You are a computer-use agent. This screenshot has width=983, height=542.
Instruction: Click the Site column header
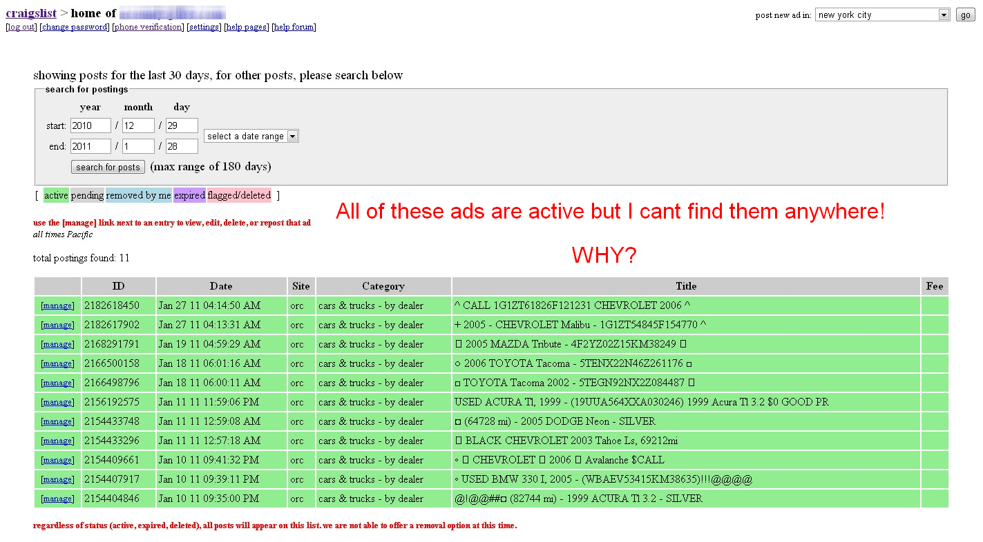pyautogui.click(x=301, y=286)
